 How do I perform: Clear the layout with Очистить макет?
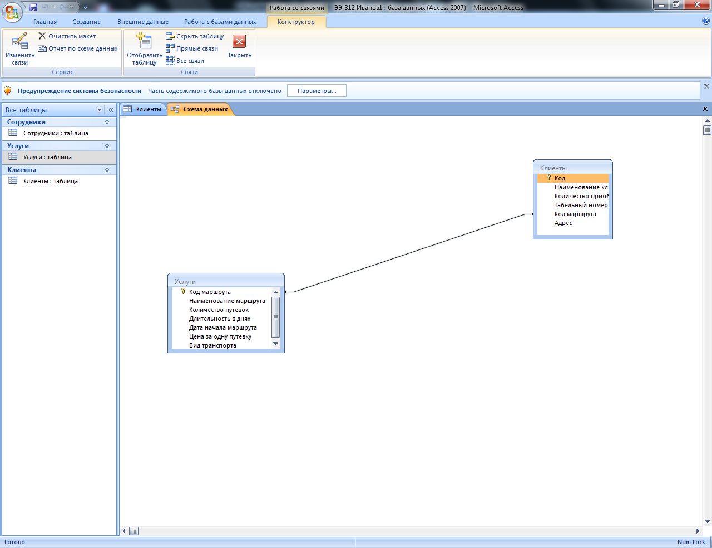coord(67,36)
